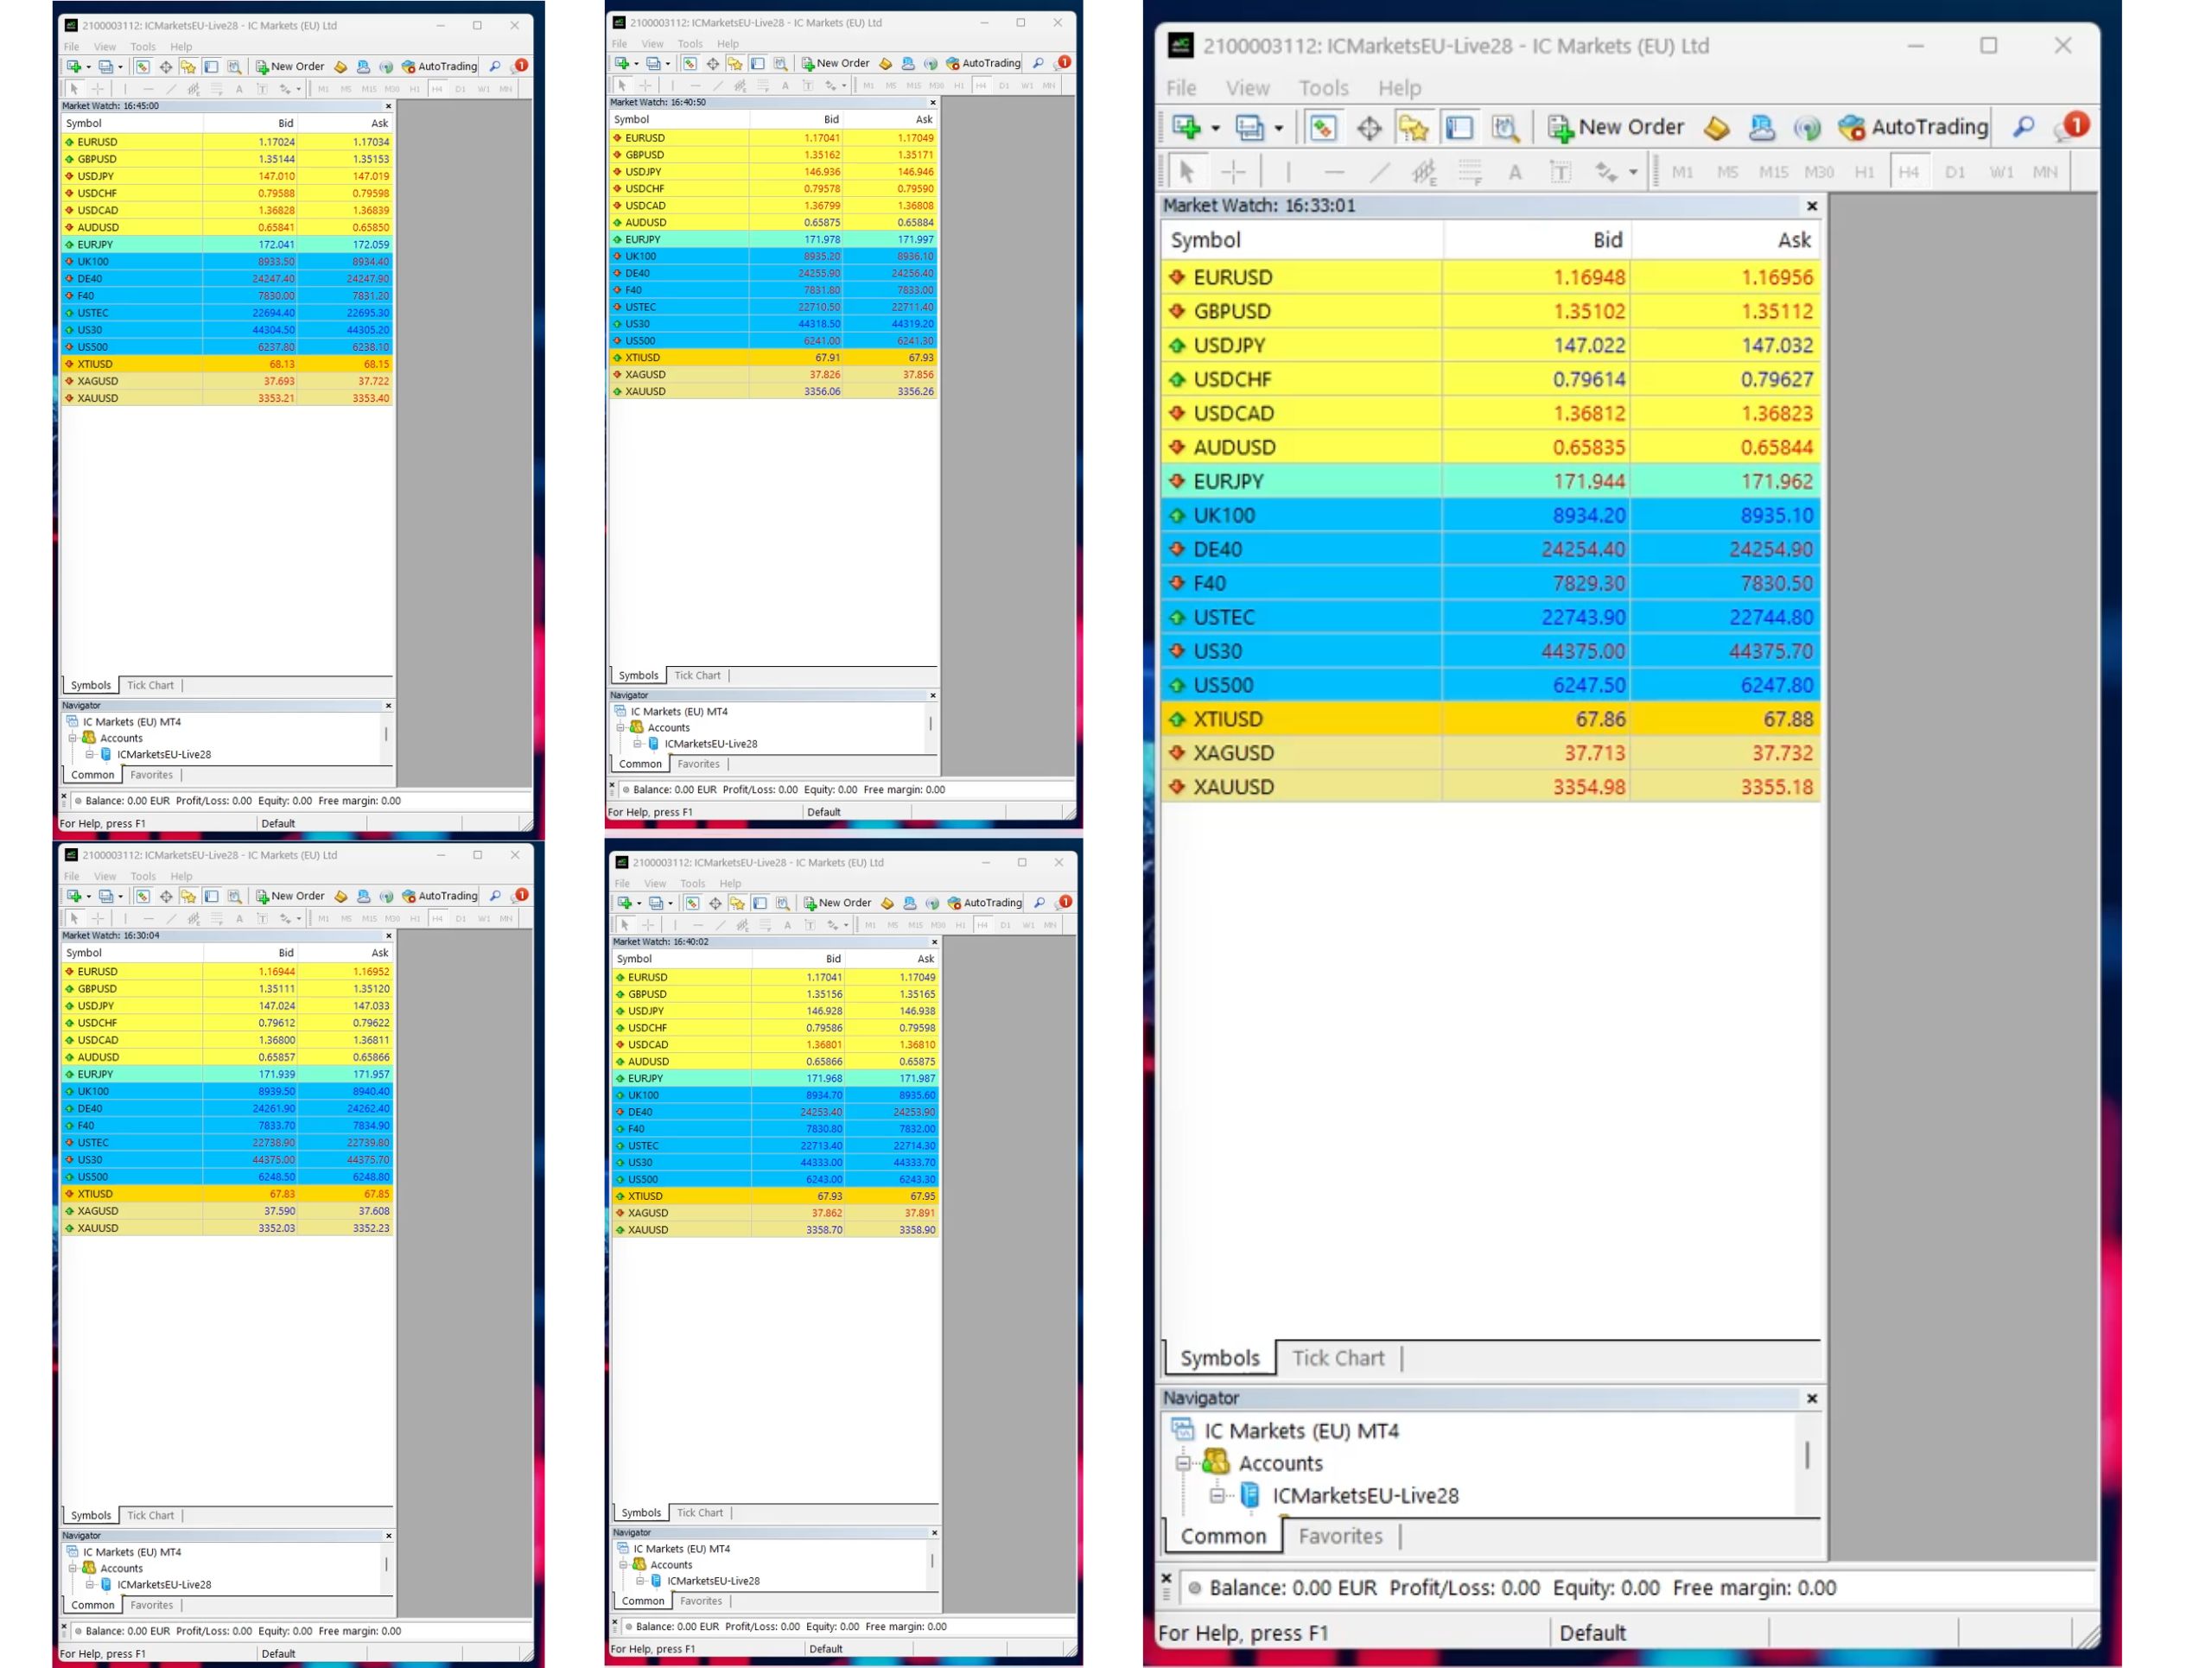Toggle Data Window icon in the 16:33:01 window
Screen dimensions: 2212x1668
click(1369, 127)
